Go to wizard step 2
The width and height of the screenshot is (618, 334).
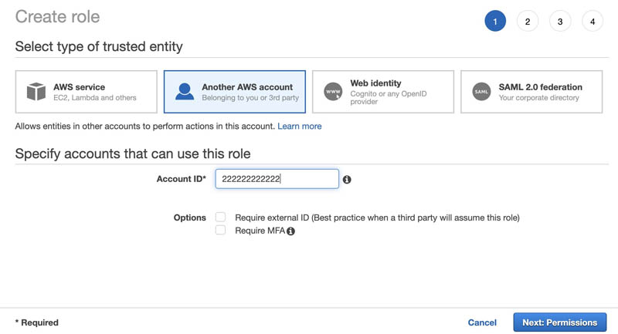coord(528,22)
